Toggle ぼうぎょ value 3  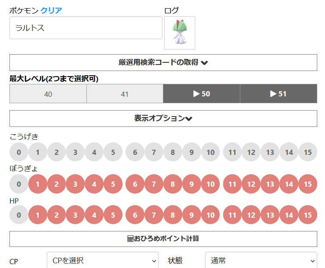[x=75, y=184]
